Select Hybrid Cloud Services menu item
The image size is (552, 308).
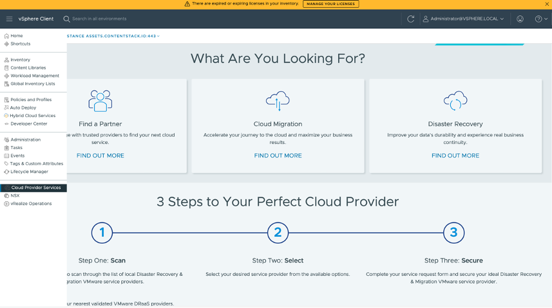point(33,116)
